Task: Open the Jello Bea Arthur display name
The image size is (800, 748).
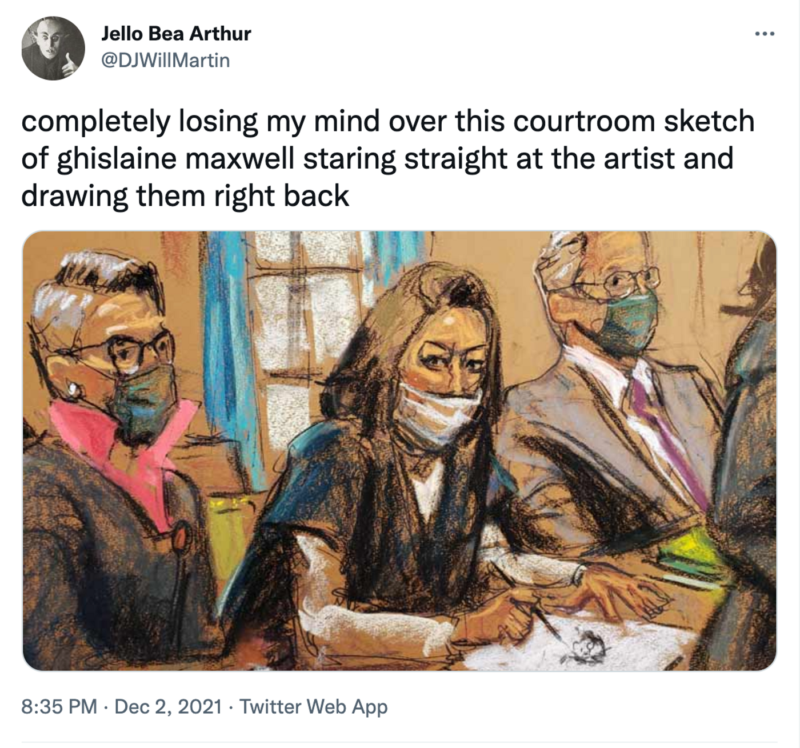Action: 176,34
